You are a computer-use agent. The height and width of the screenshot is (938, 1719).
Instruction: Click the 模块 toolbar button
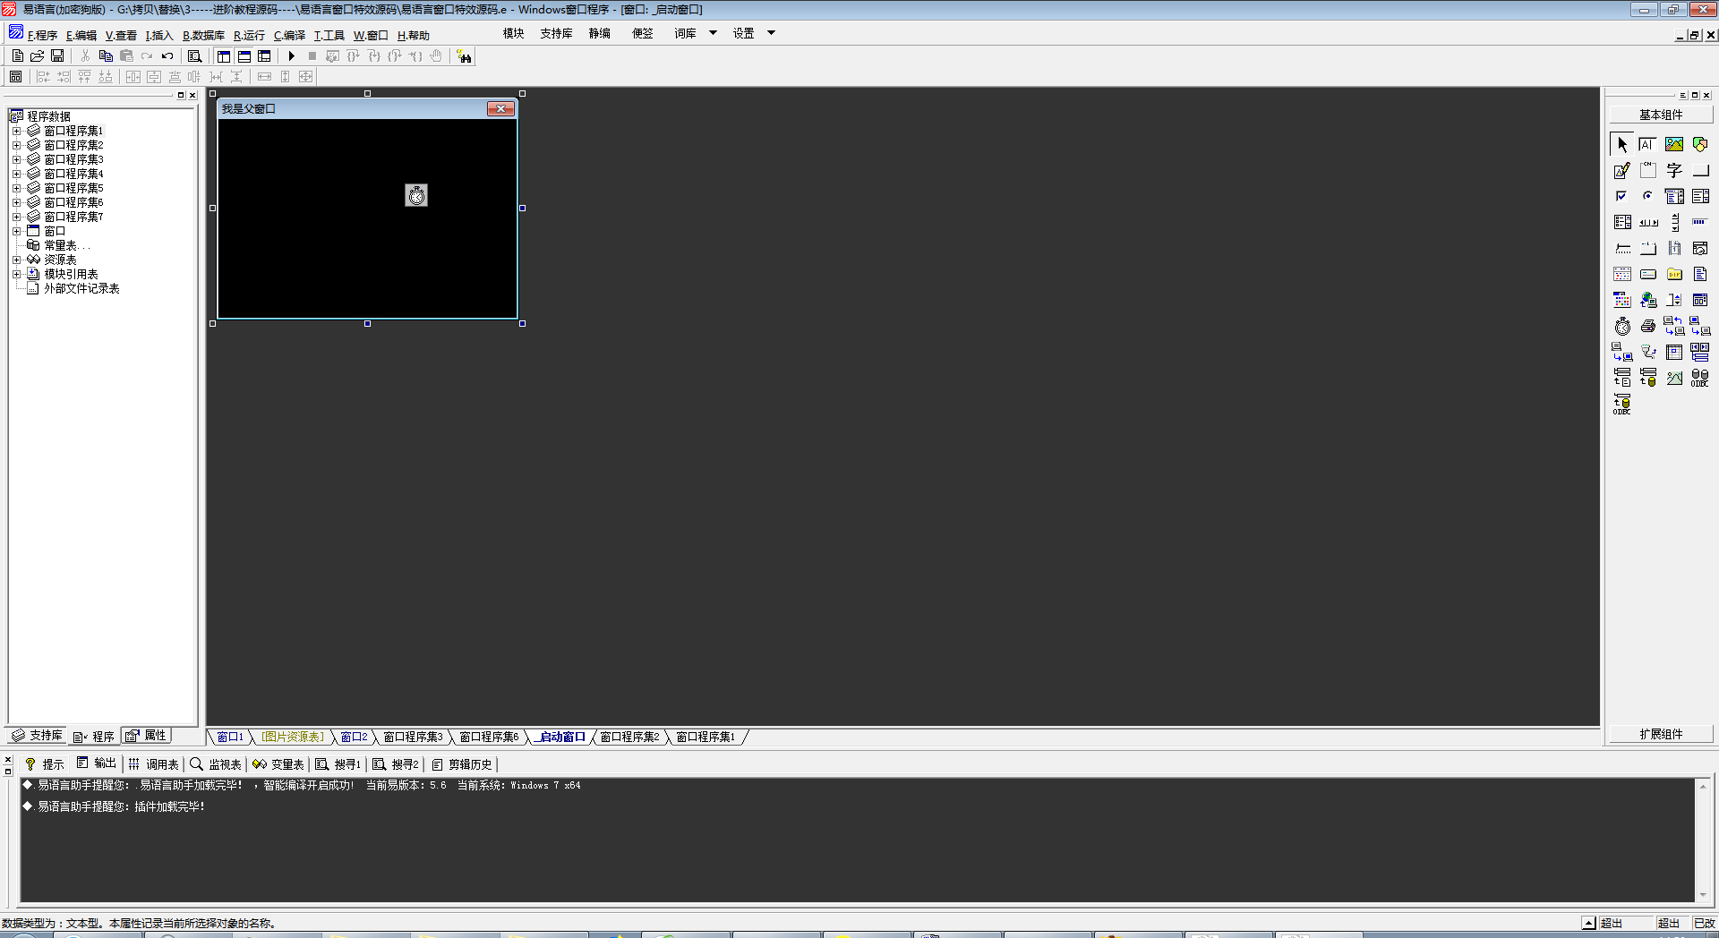[514, 33]
